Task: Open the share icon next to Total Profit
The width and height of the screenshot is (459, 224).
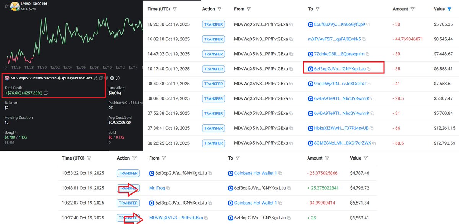Action: tap(46, 93)
